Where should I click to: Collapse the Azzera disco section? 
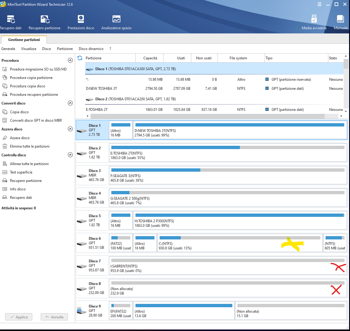pos(70,129)
